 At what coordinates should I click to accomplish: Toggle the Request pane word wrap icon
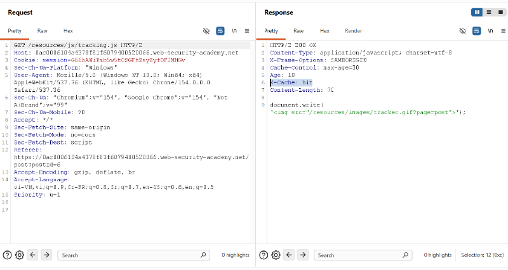point(220,31)
